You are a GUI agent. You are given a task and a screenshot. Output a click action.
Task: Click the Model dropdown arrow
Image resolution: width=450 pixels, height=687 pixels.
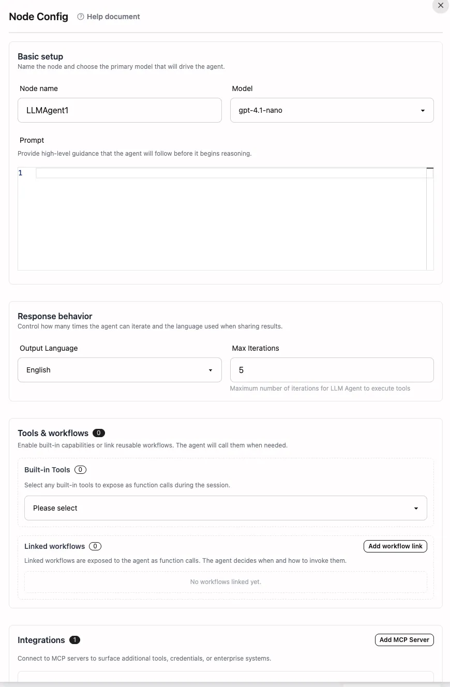(x=423, y=111)
